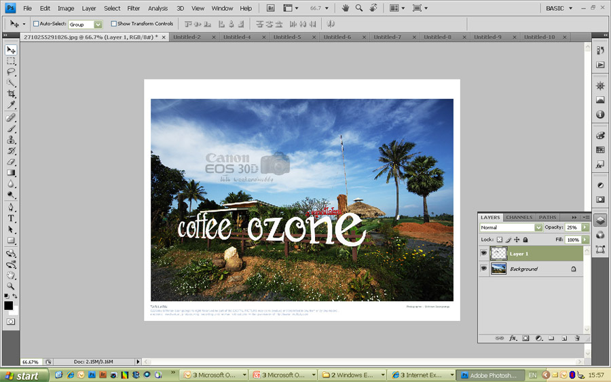This screenshot has width=611, height=382.
Task: Delete layer using the trash icon
Action: coord(576,337)
